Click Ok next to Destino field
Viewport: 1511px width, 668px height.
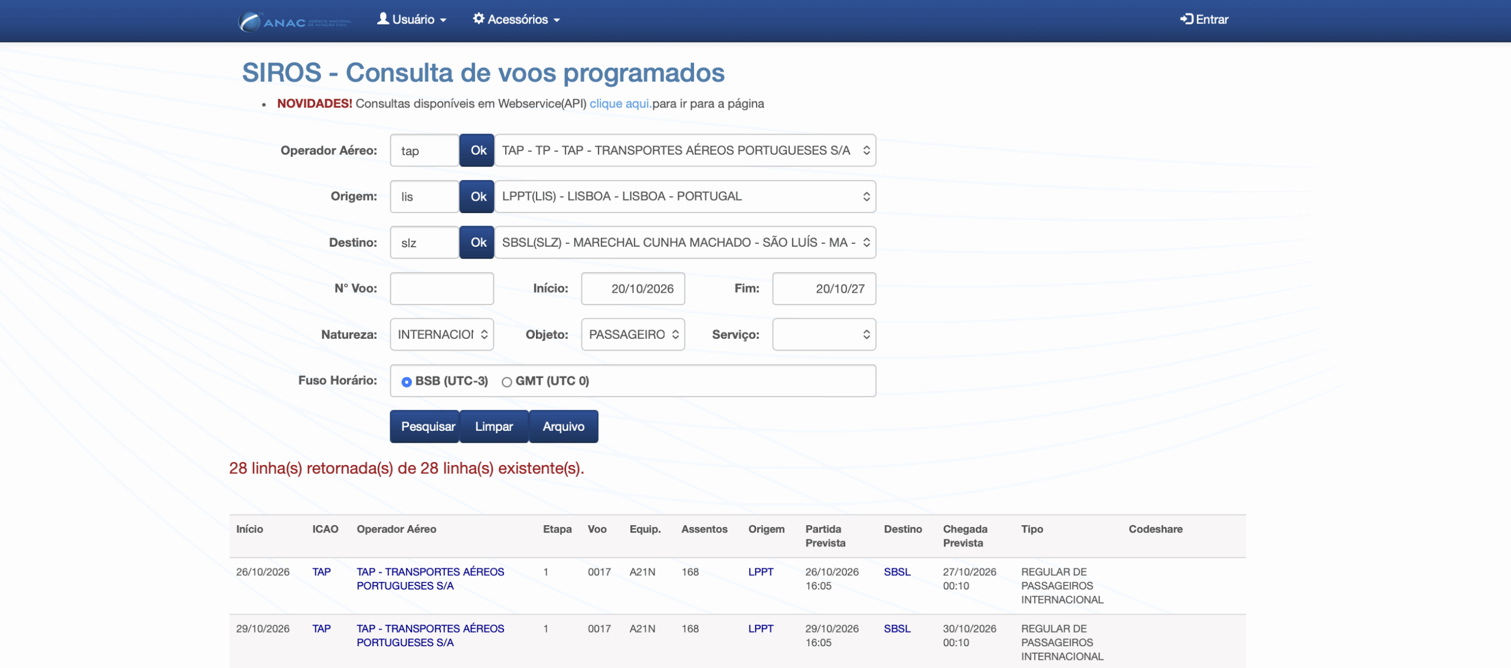pos(477,243)
